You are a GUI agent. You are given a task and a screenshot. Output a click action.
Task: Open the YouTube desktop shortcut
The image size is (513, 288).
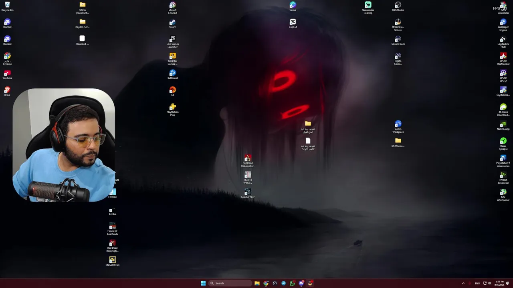point(7,74)
